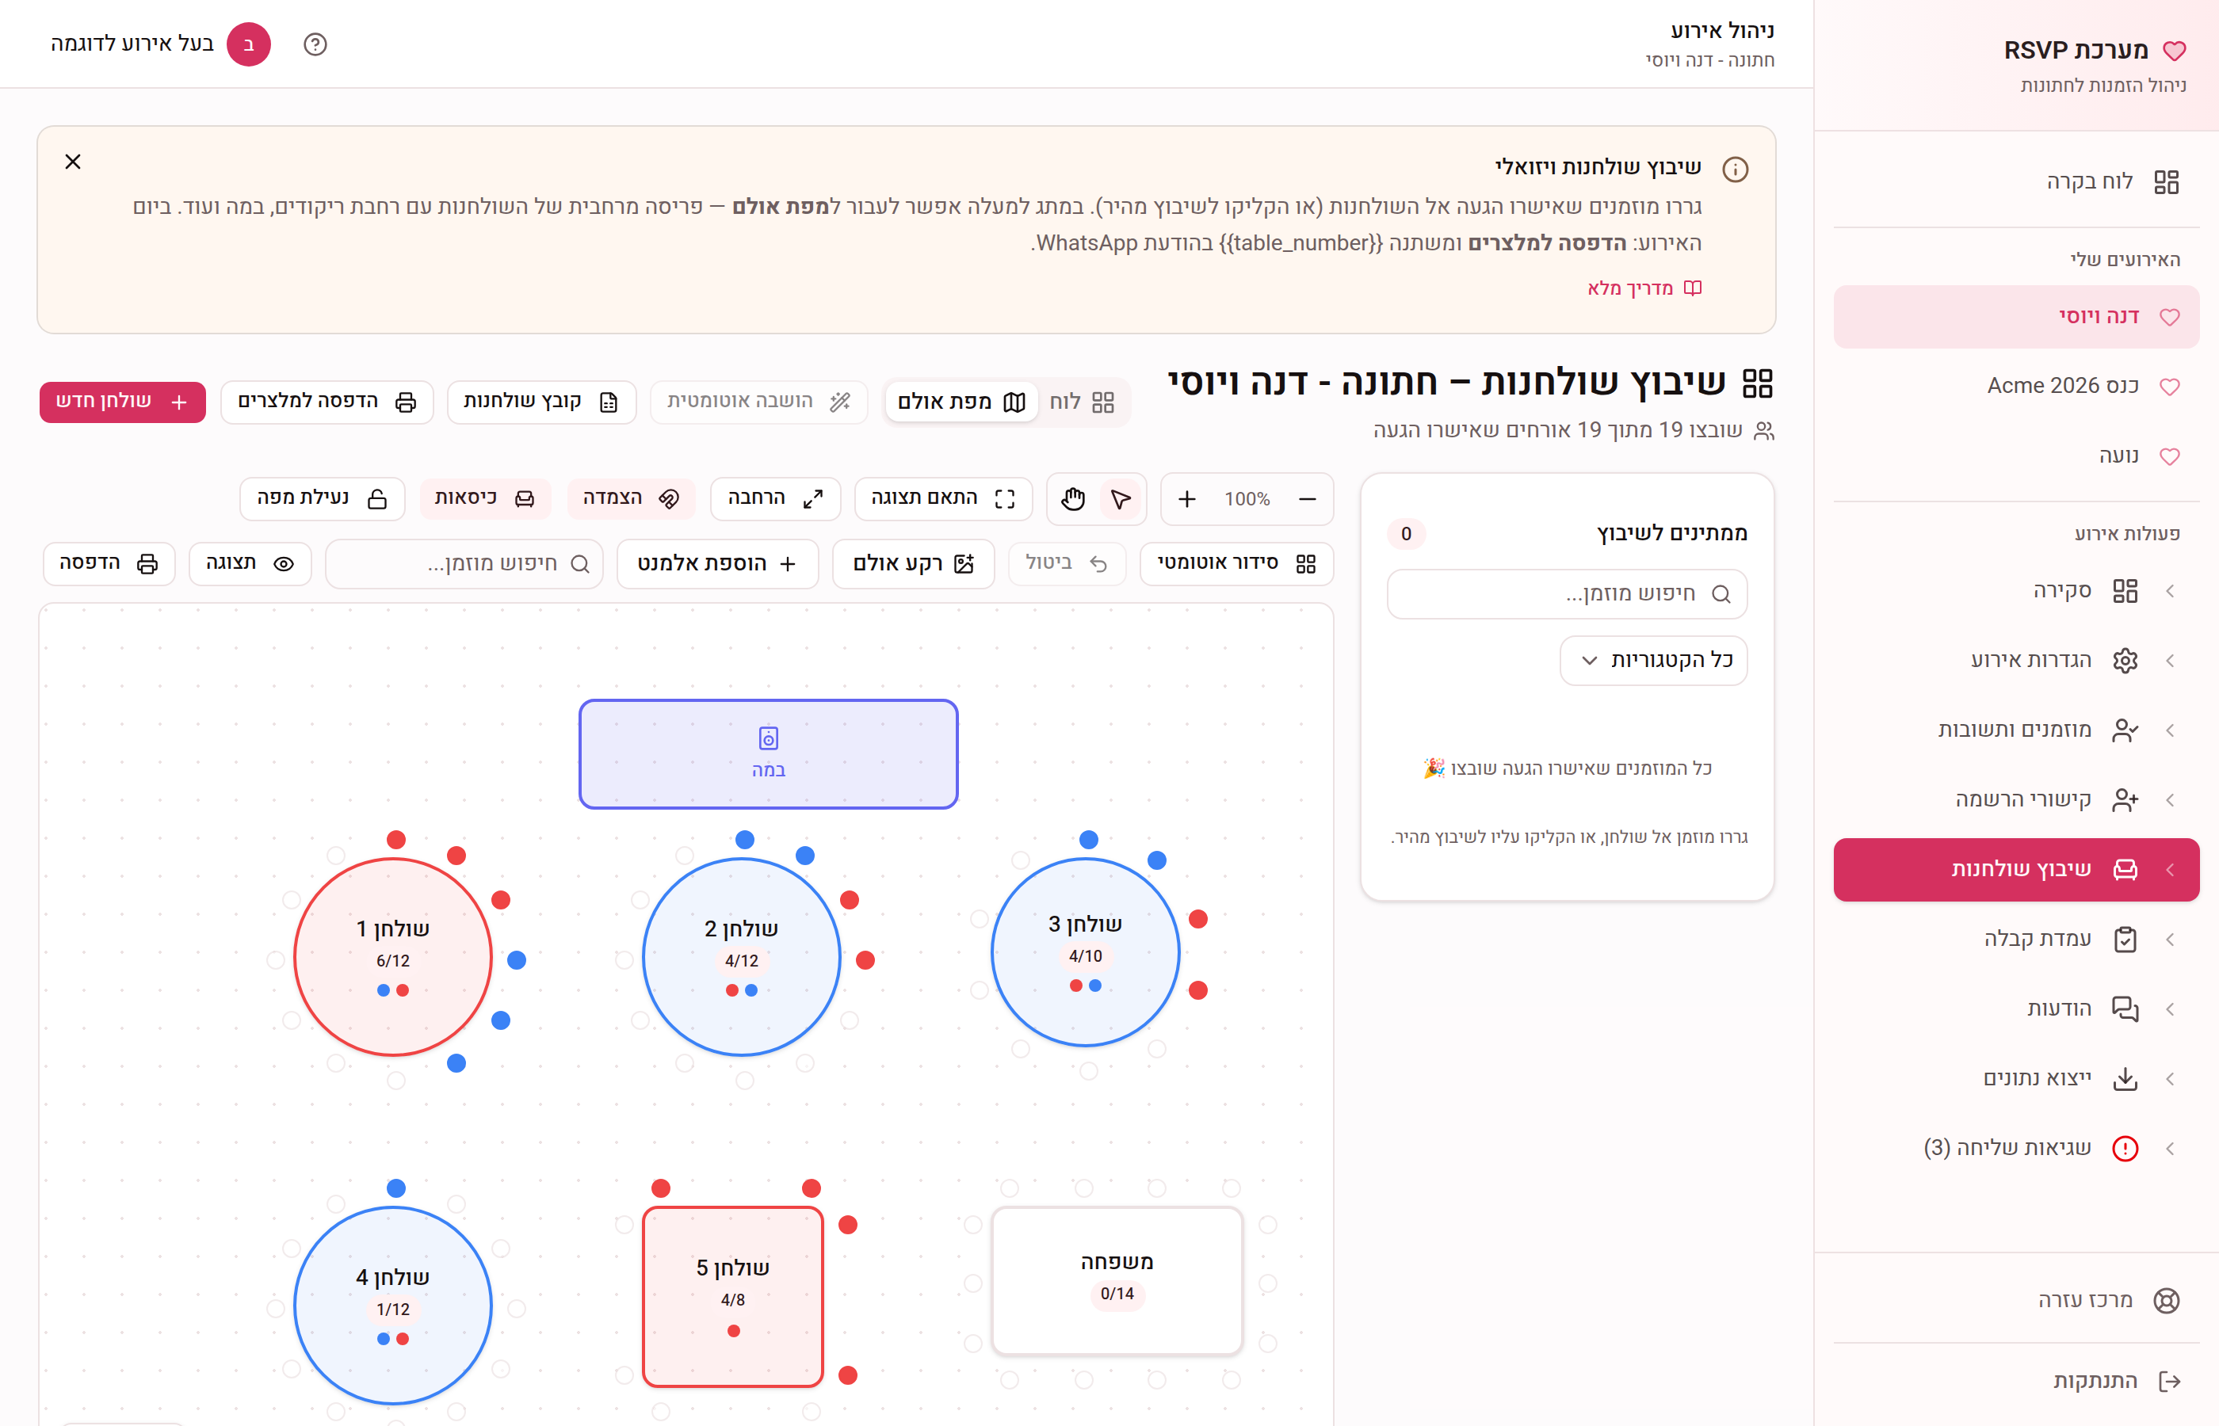Toggle נעילת מפה map lock

click(x=323, y=499)
